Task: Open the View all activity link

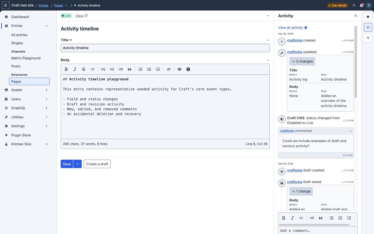Action: 293,27
